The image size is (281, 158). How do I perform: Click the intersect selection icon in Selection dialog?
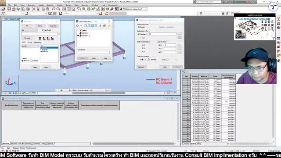pyautogui.click(x=52, y=39)
